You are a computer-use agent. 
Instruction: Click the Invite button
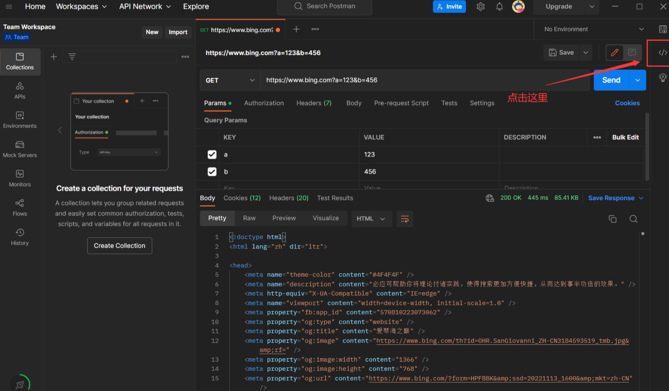(x=449, y=6)
